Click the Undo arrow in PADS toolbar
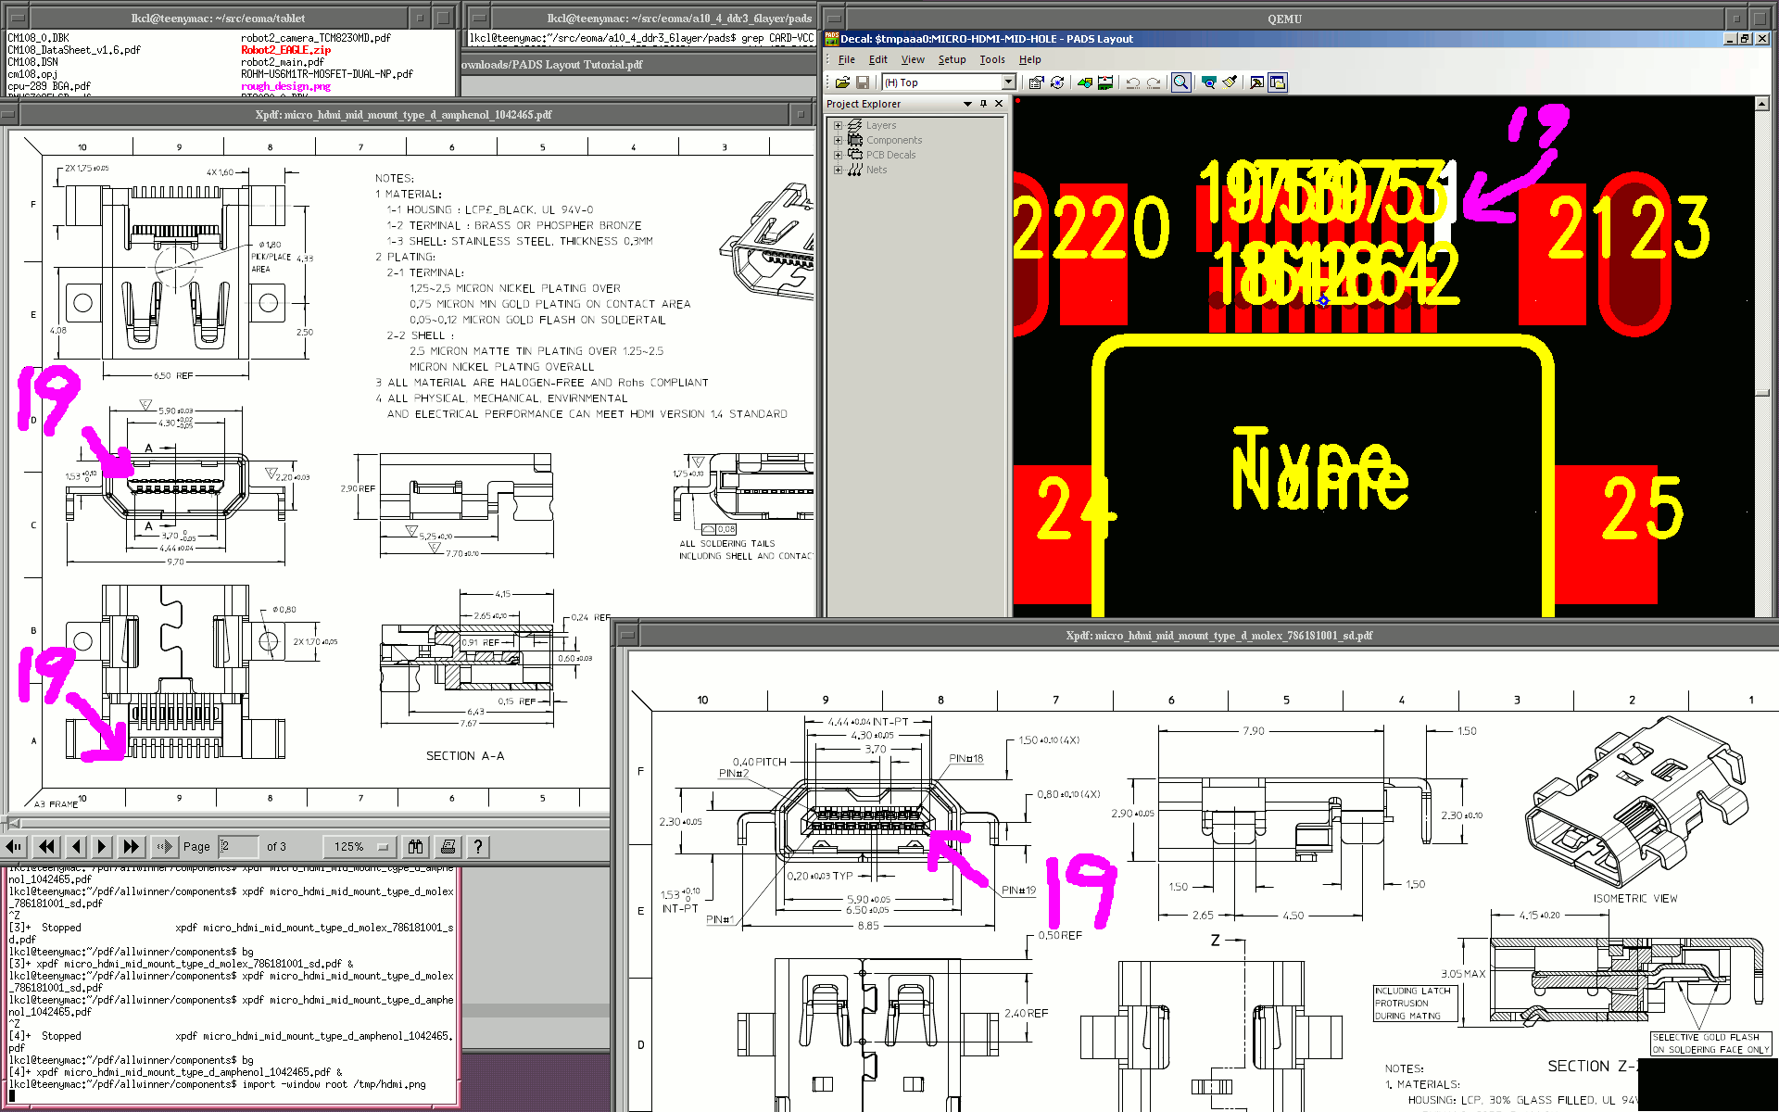This screenshot has height=1112, width=1779. (1133, 82)
